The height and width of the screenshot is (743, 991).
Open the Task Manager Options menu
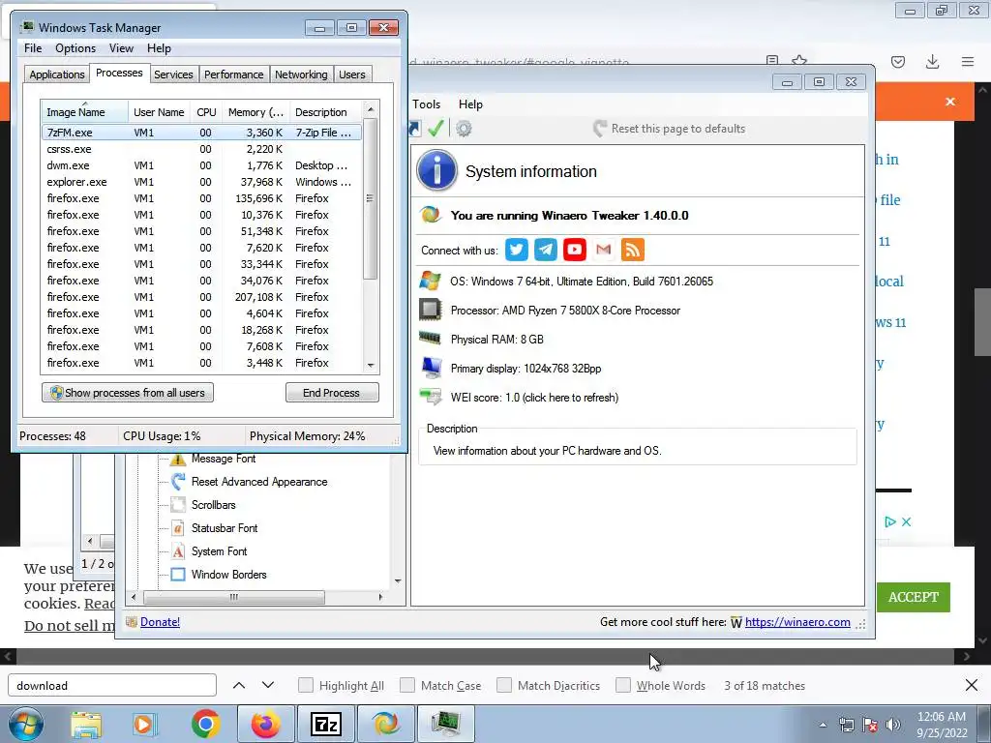75,48
